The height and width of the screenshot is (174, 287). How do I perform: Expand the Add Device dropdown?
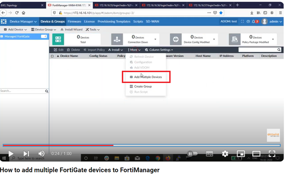click(15, 29)
